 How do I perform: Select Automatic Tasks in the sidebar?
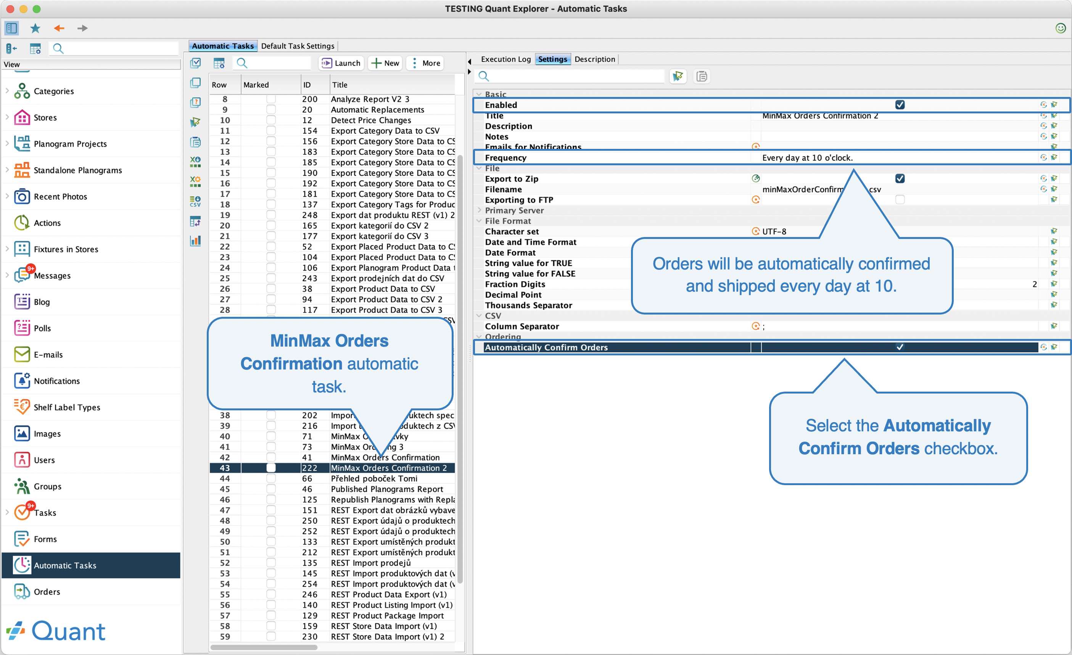tap(91, 565)
